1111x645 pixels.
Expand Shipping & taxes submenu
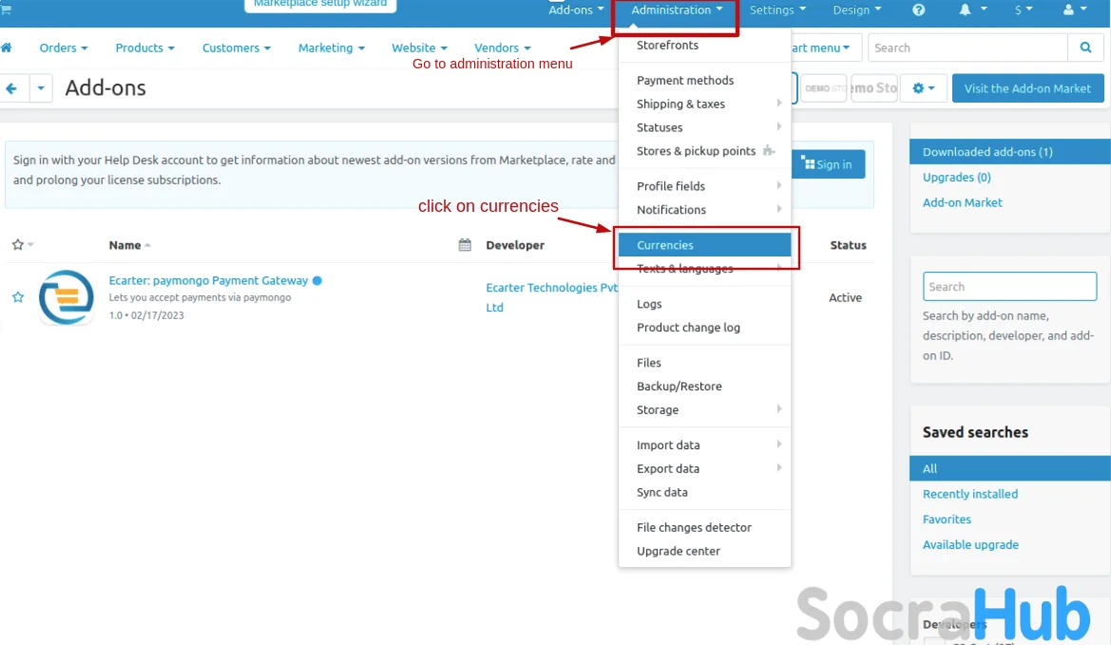tap(704, 104)
